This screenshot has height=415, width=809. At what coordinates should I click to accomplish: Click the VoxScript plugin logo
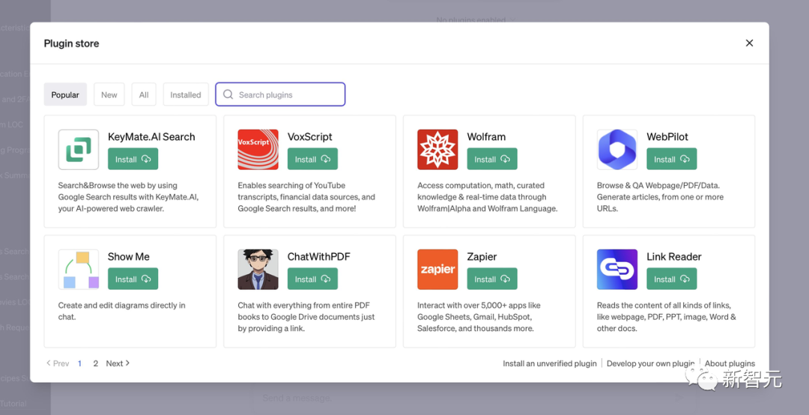pyautogui.click(x=258, y=150)
